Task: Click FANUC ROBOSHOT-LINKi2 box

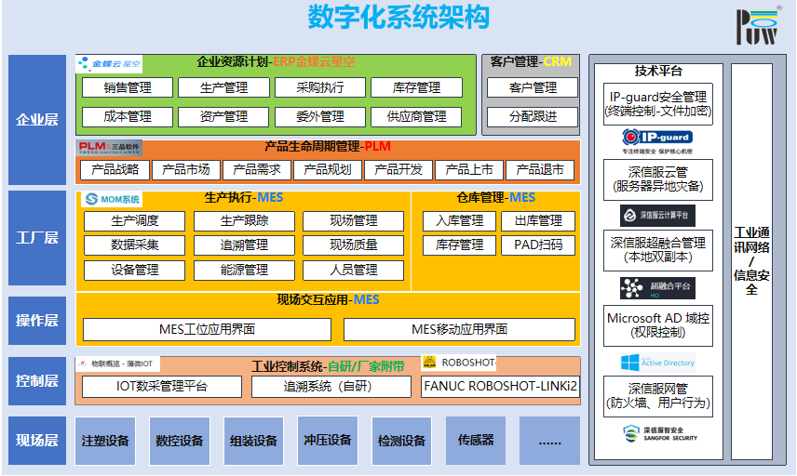Action: click(500, 387)
